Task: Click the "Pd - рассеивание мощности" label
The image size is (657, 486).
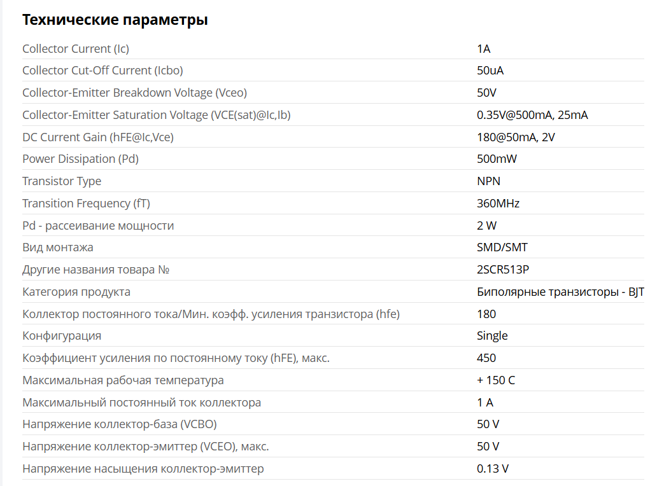Action: pos(98,226)
